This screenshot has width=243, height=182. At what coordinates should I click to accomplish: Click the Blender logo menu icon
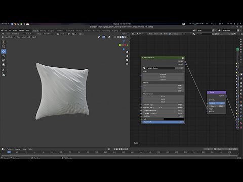[2, 30]
